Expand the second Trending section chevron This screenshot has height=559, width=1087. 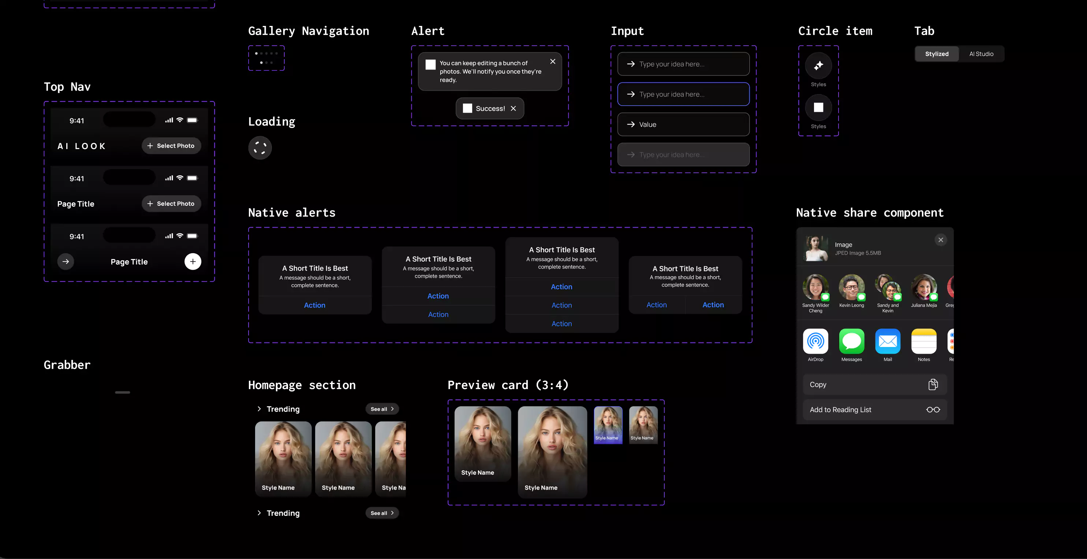[259, 513]
